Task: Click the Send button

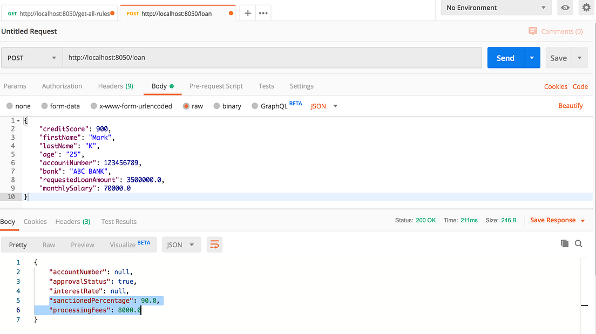Action: pos(505,57)
